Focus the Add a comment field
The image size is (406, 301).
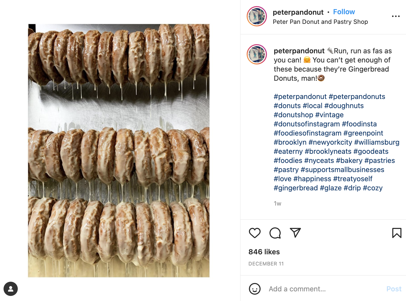tap(325, 289)
